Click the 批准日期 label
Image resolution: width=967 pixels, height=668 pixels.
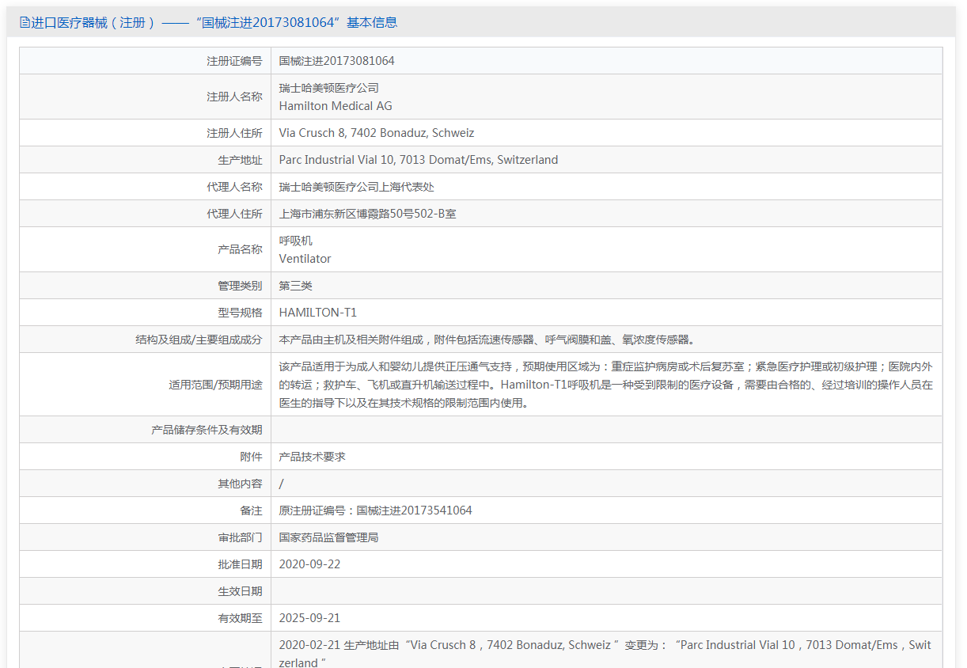(240, 564)
